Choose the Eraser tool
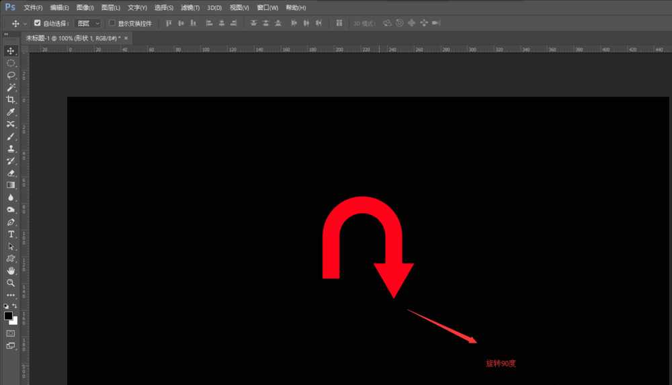The width and height of the screenshot is (672, 385). pyautogui.click(x=11, y=173)
